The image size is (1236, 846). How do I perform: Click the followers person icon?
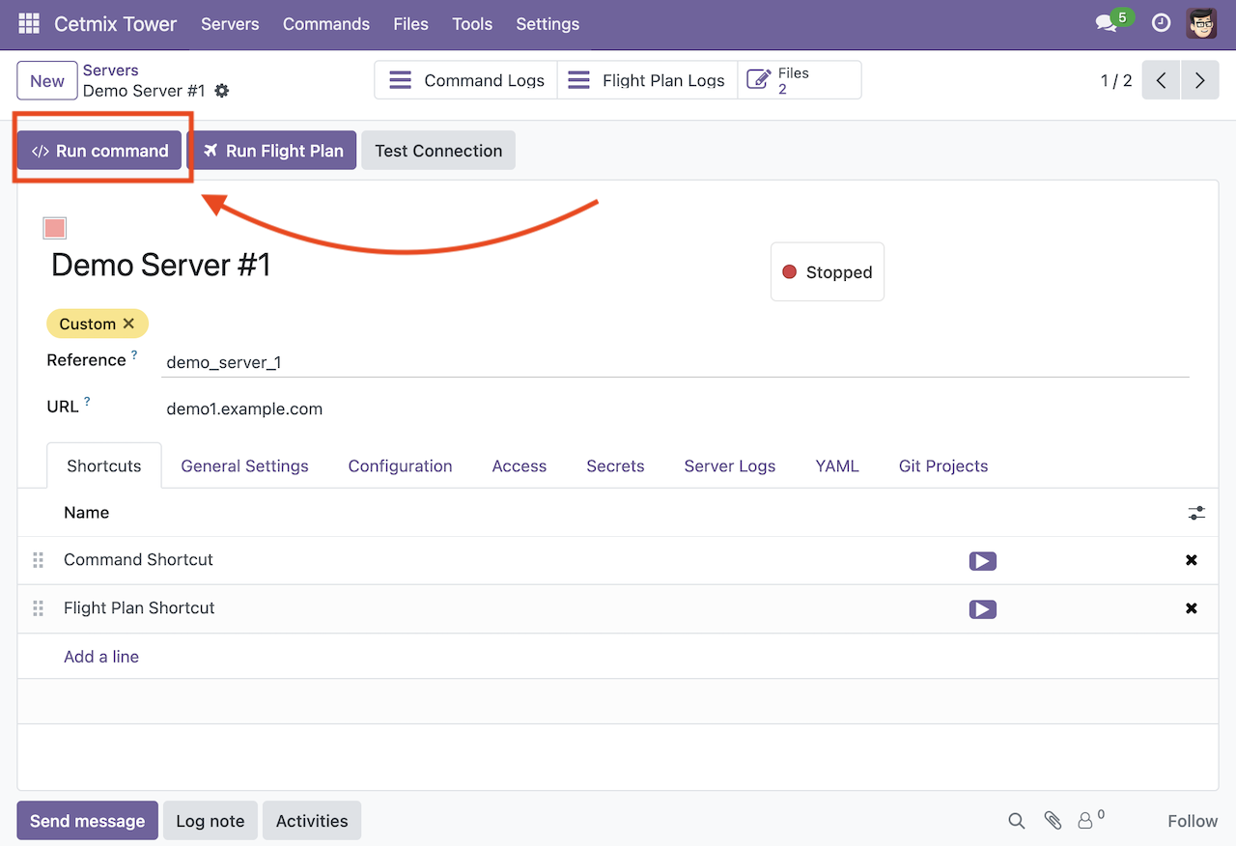pyautogui.click(x=1085, y=821)
